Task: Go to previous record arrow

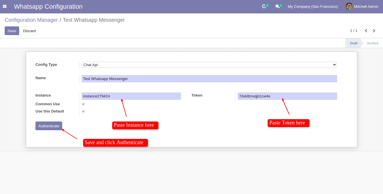Action: click(x=366, y=31)
